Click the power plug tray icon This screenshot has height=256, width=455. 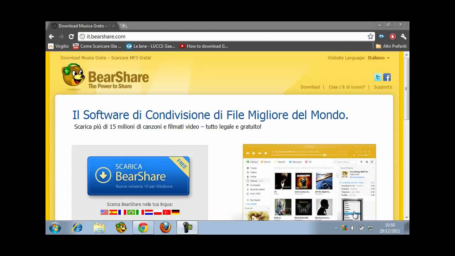click(x=362, y=228)
